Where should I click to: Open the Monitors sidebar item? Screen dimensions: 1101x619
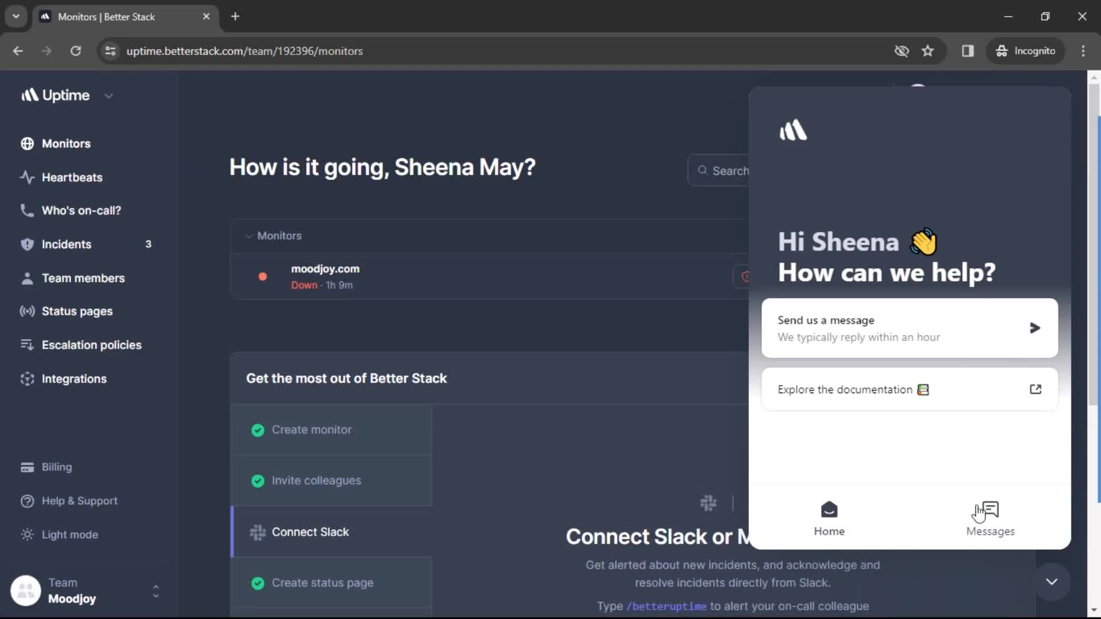(x=66, y=143)
